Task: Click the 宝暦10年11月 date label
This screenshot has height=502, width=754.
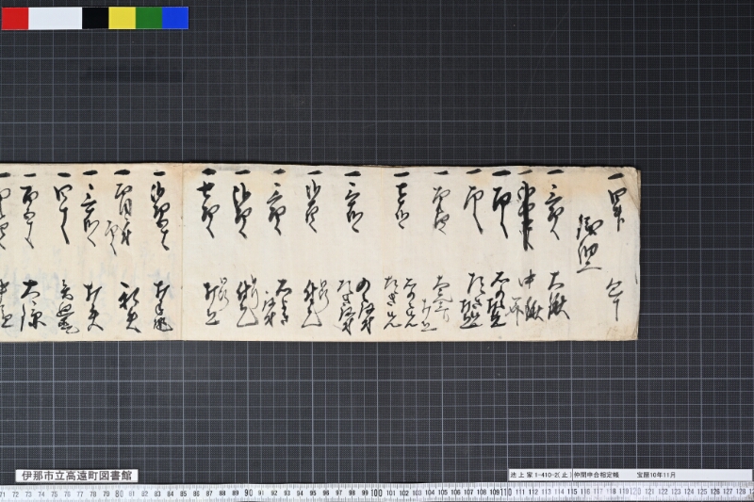Action: (657, 475)
